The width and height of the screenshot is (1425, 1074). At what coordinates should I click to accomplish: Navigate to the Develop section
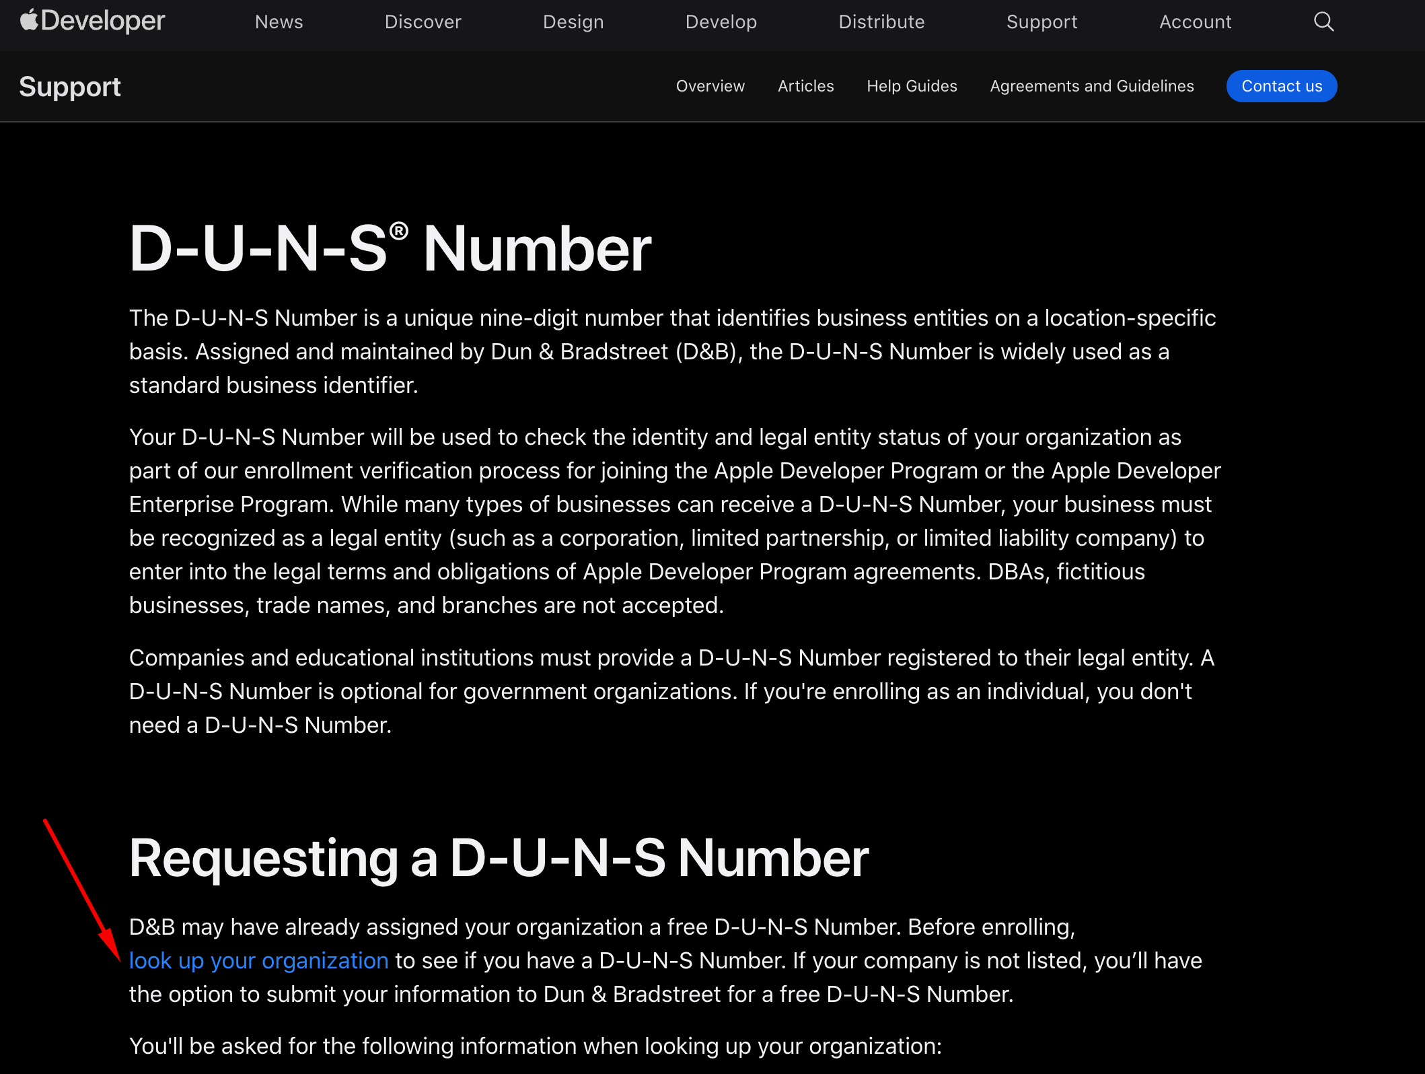point(721,22)
